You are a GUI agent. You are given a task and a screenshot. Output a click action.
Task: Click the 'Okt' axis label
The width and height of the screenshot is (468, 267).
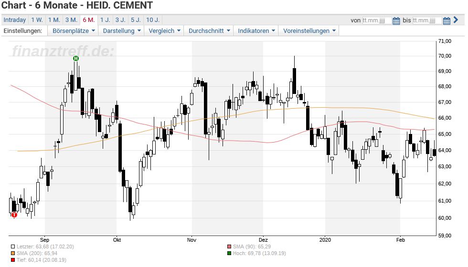point(117,240)
